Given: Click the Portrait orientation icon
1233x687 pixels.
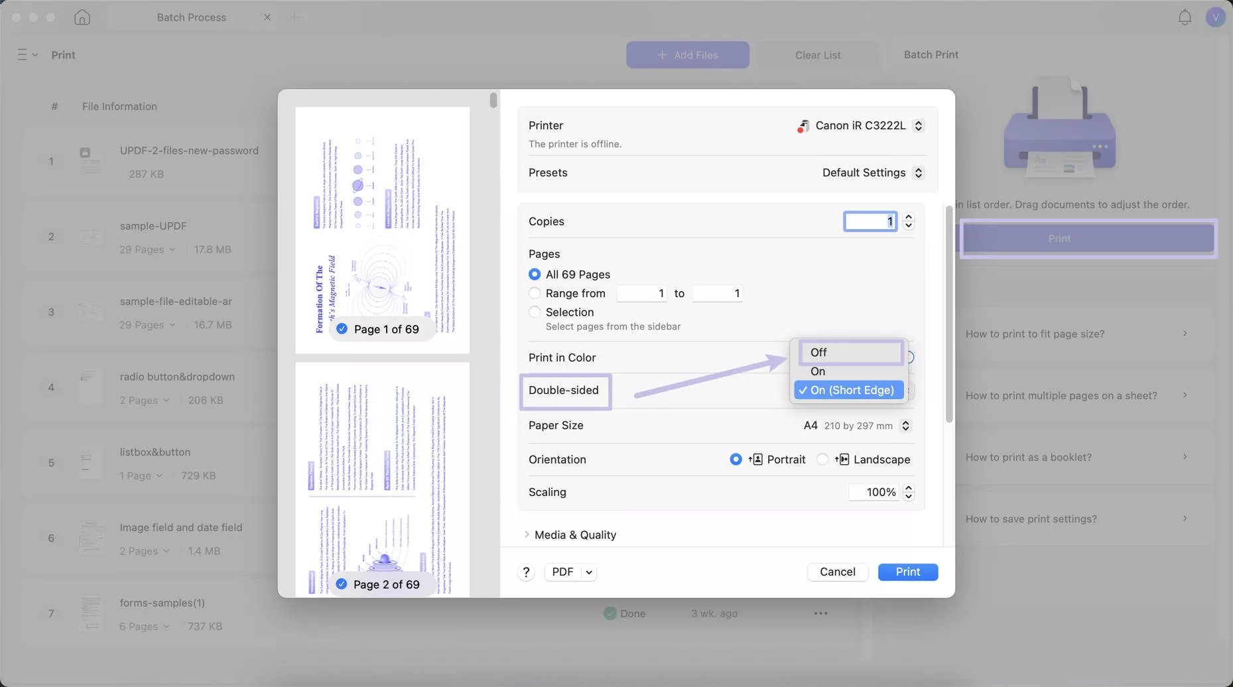Looking at the screenshot, I should [x=755, y=460].
